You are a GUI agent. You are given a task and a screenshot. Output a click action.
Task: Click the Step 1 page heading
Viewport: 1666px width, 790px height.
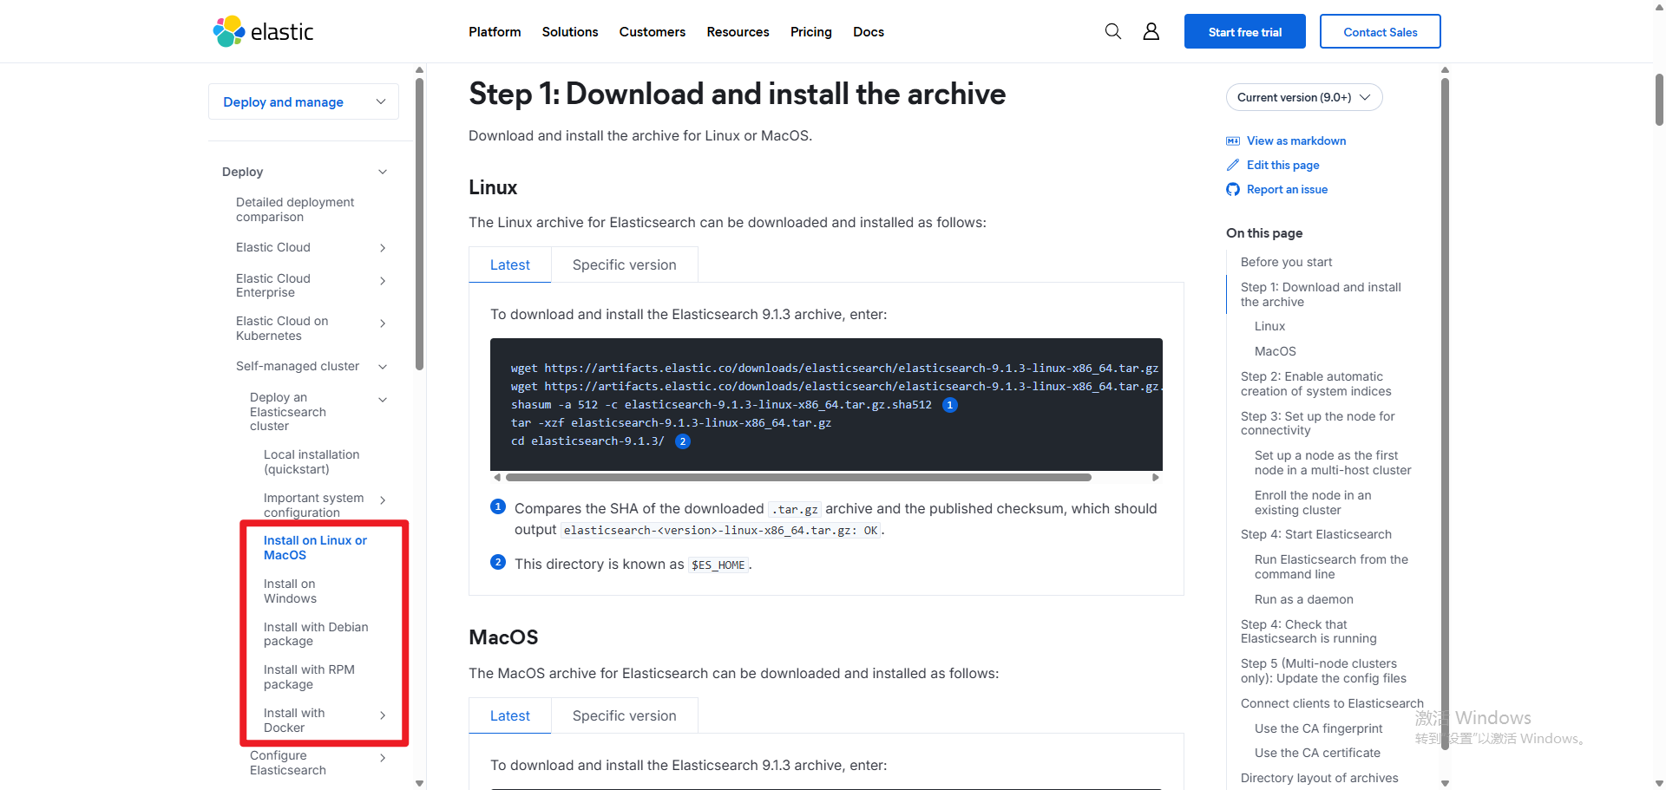(737, 94)
